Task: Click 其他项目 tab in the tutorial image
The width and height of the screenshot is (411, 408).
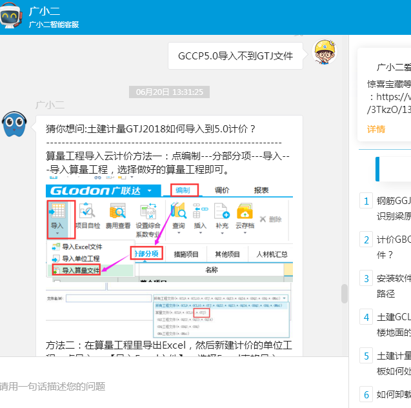Action: click(x=228, y=254)
